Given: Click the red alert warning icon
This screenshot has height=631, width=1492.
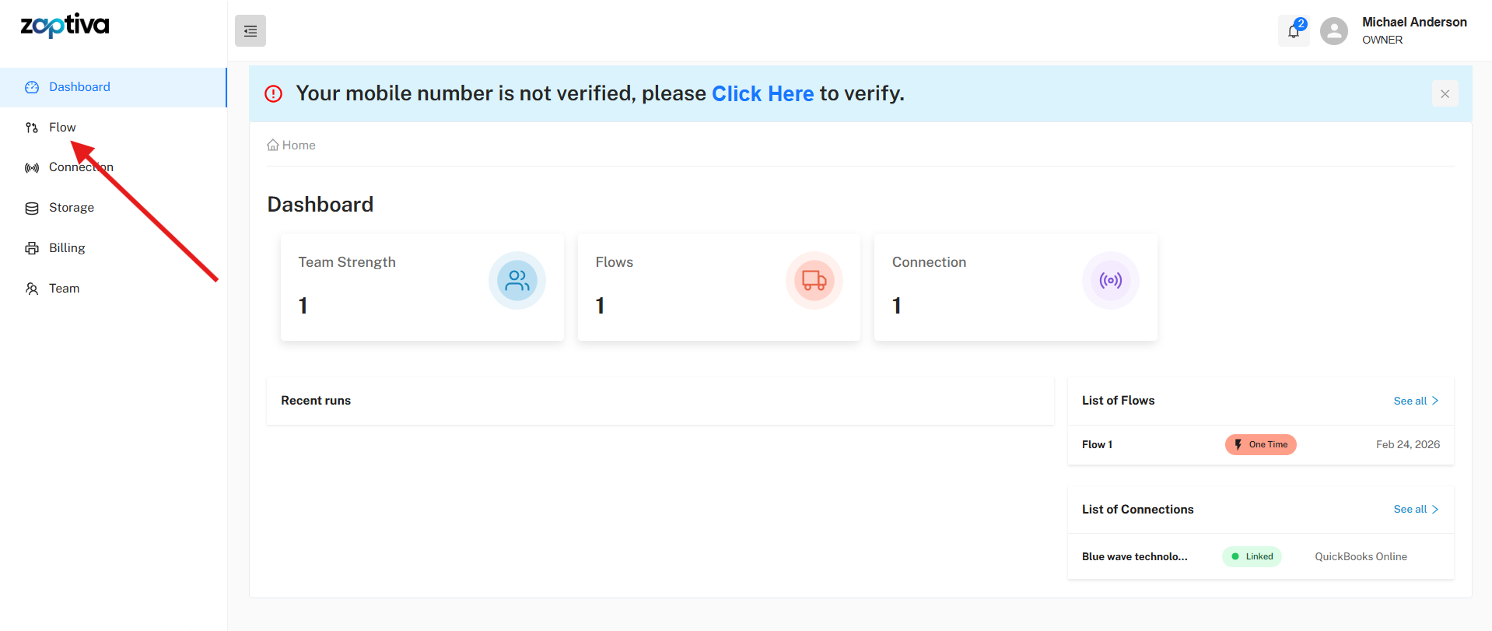Looking at the screenshot, I should [x=274, y=94].
